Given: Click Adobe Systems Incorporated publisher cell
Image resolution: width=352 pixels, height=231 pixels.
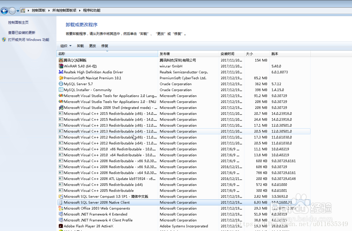Looking at the screenshot, I should [x=184, y=226].
